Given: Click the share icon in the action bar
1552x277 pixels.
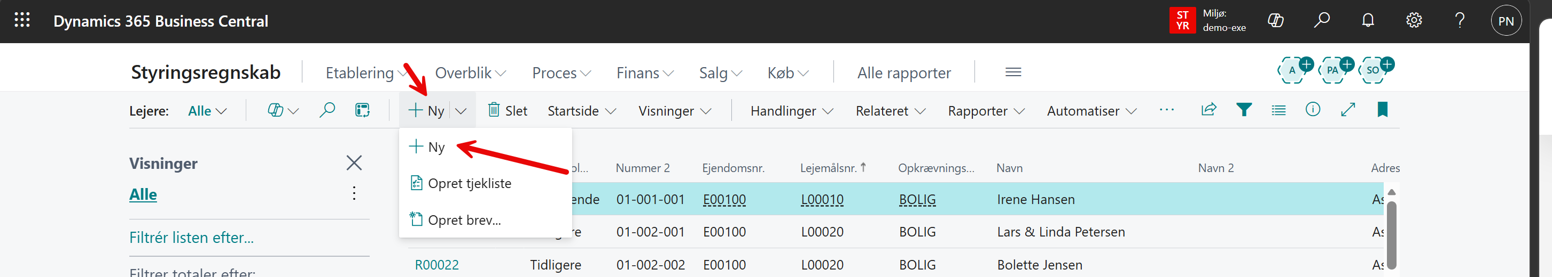Looking at the screenshot, I should click(x=1208, y=110).
